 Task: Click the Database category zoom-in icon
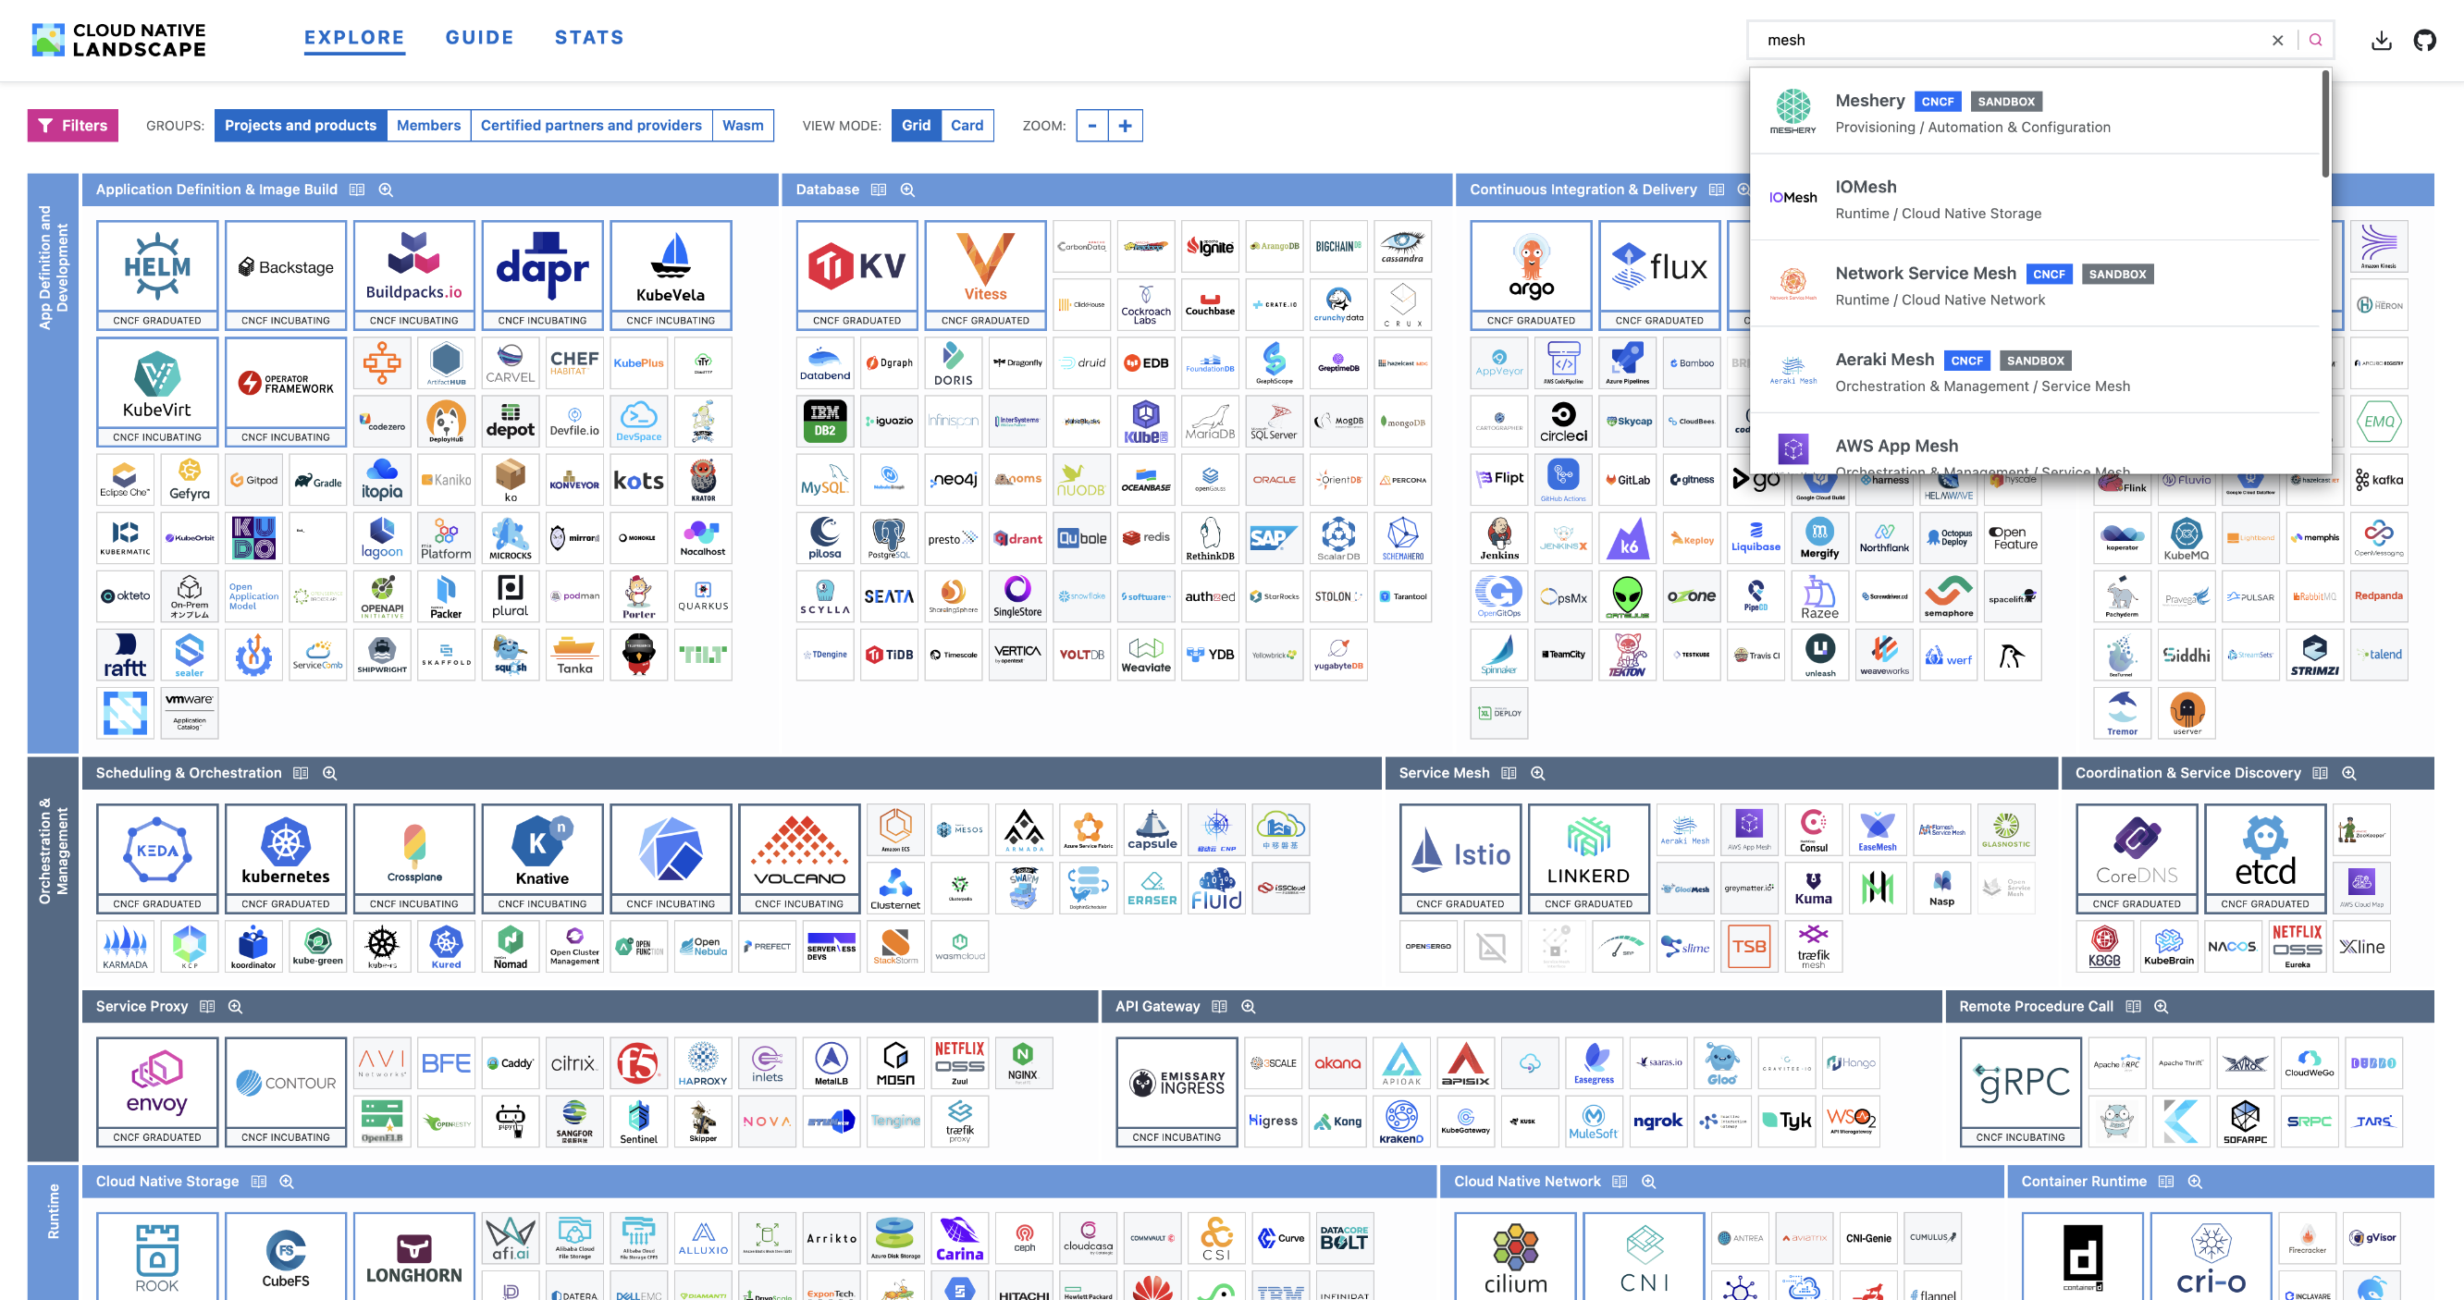point(907,190)
